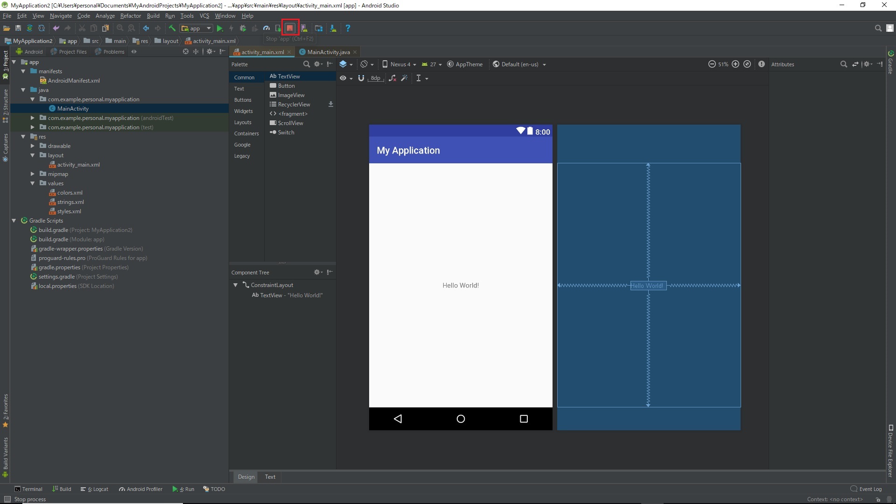Select the Text tab in layout editor
Image resolution: width=896 pixels, height=504 pixels.
click(x=270, y=476)
